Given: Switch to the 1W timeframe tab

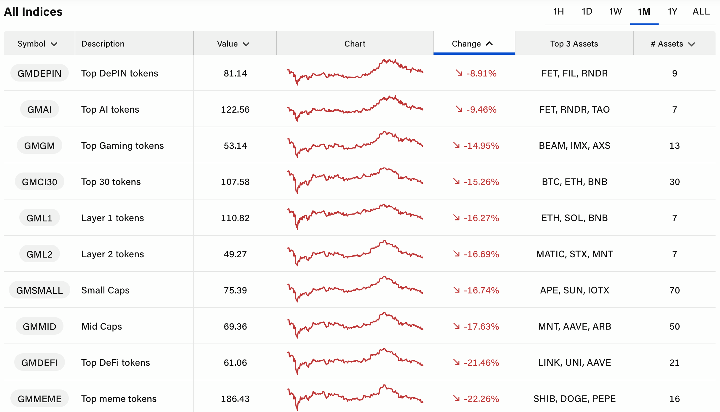Looking at the screenshot, I should [x=616, y=12].
